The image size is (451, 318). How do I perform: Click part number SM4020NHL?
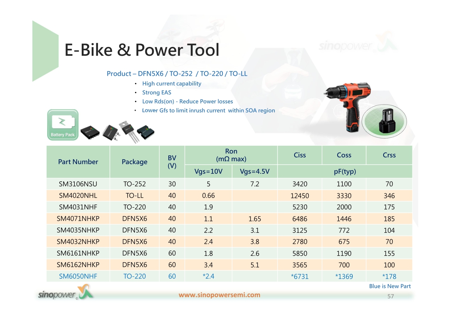point(78,195)
